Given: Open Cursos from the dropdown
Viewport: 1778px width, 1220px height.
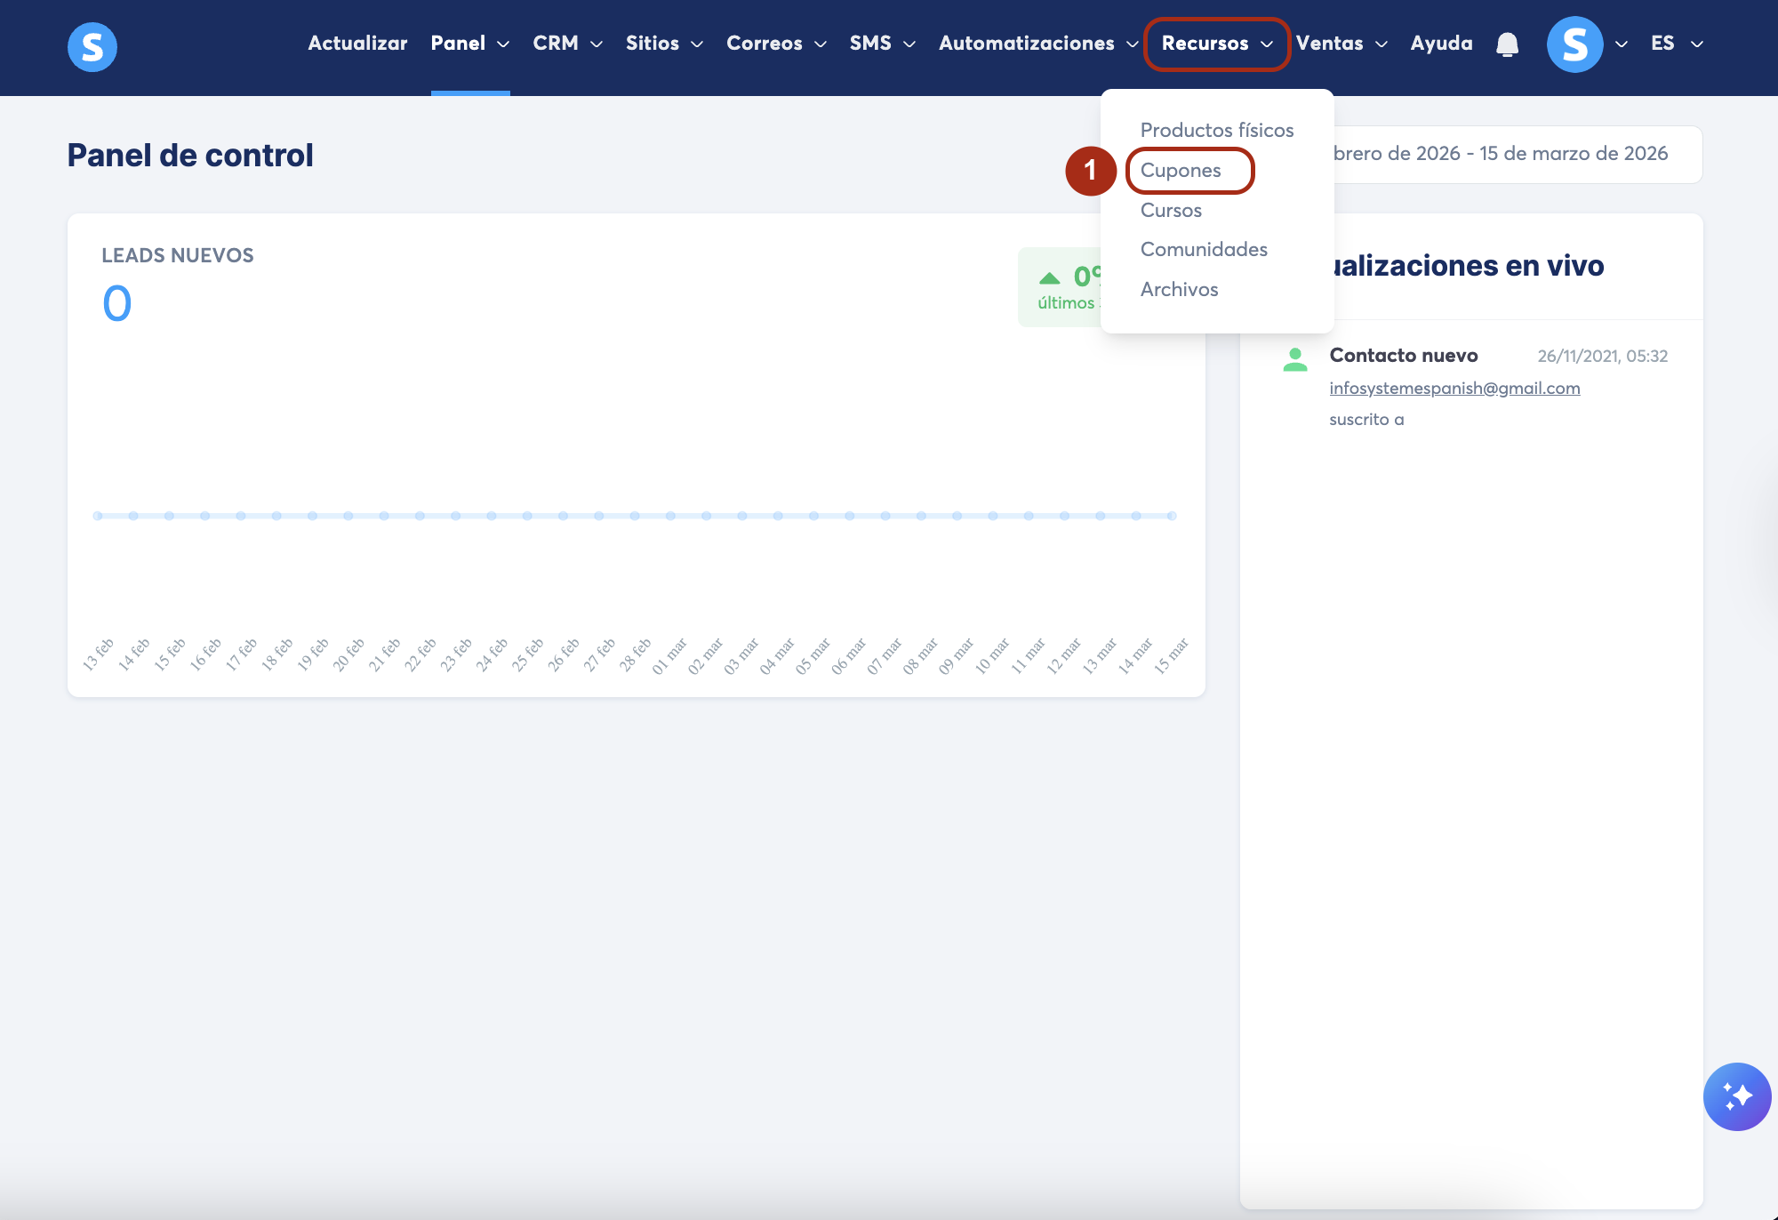Looking at the screenshot, I should (x=1171, y=211).
